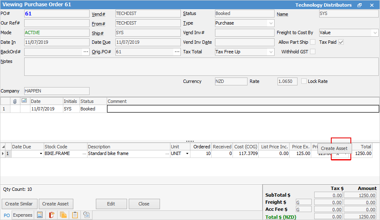The height and width of the screenshot is (220, 380).
Task: Click the Stock Code column header
Action: click(65, 147)
